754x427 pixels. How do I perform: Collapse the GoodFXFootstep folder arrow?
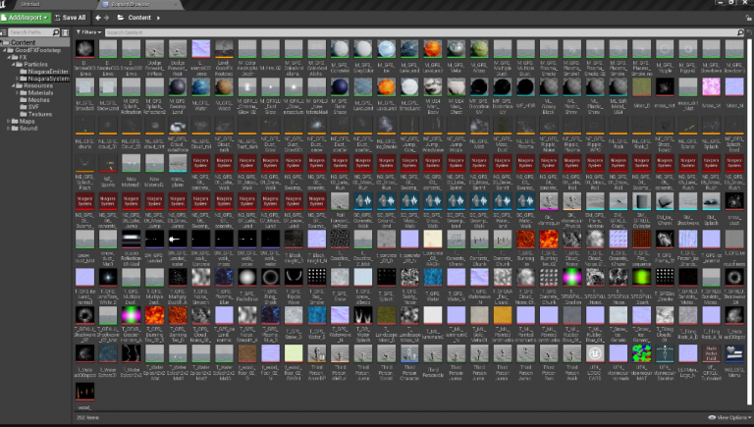pos(5,50)
